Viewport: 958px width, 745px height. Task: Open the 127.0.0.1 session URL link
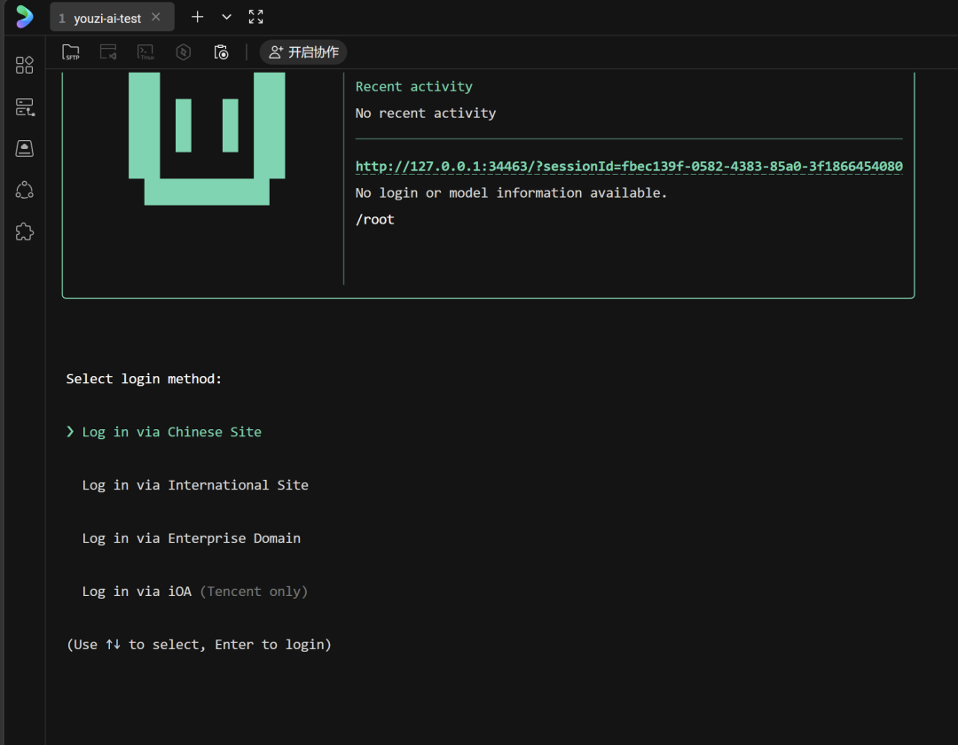pyautogui.click(x=629, y=166)
